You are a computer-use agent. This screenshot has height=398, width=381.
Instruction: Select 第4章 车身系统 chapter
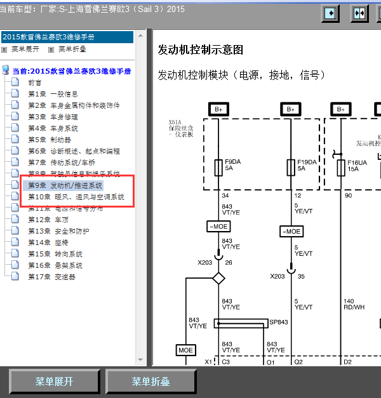click(x=53, y=128)
